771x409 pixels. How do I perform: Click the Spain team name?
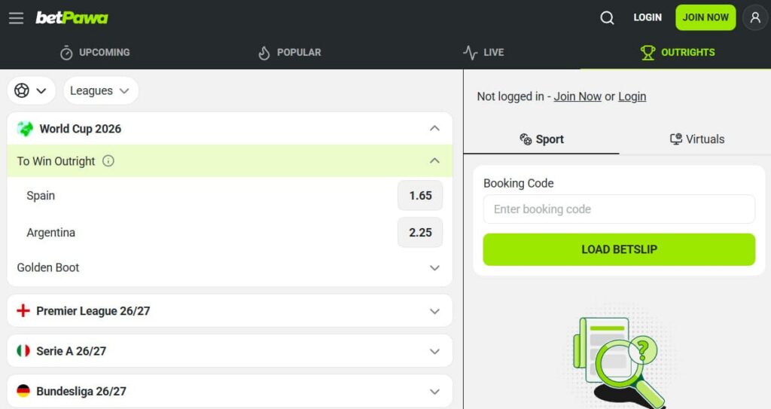tap(41, 195)
